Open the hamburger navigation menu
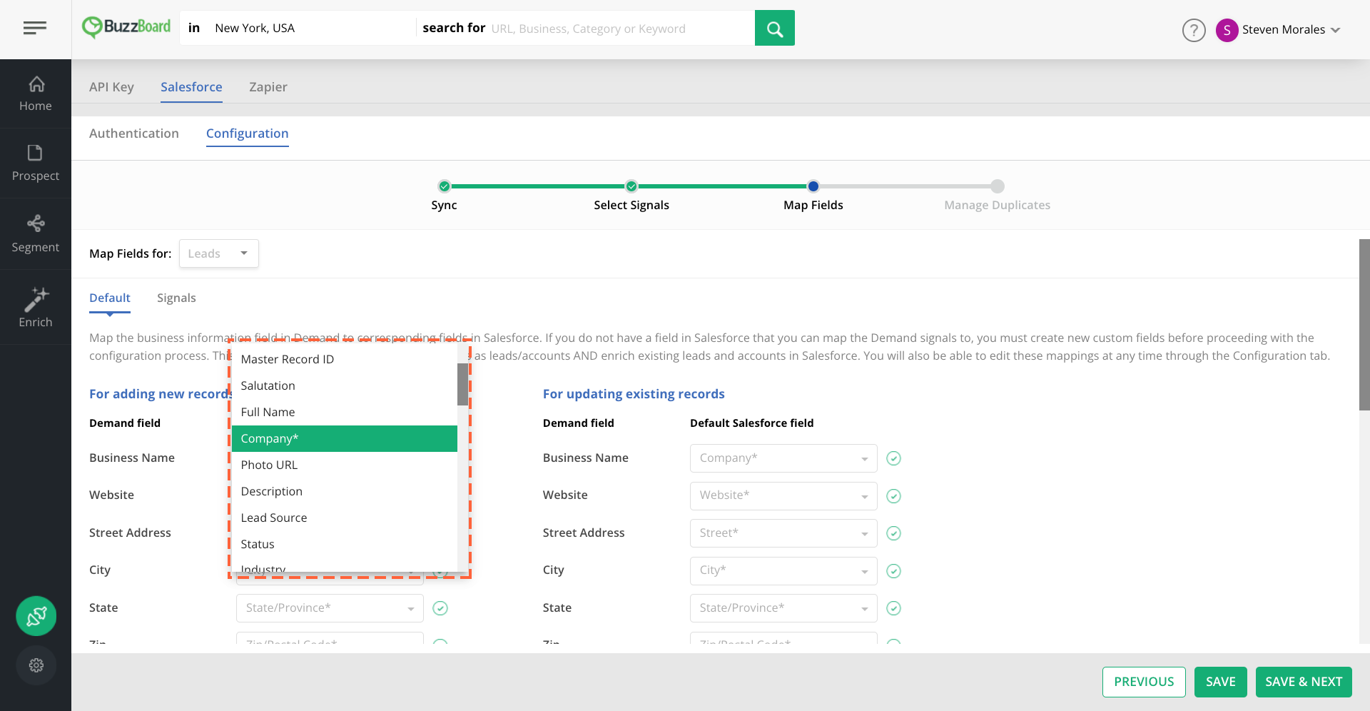Image resolution: width=1370 pixels, height=711 pixels. (x=35, y=28)
